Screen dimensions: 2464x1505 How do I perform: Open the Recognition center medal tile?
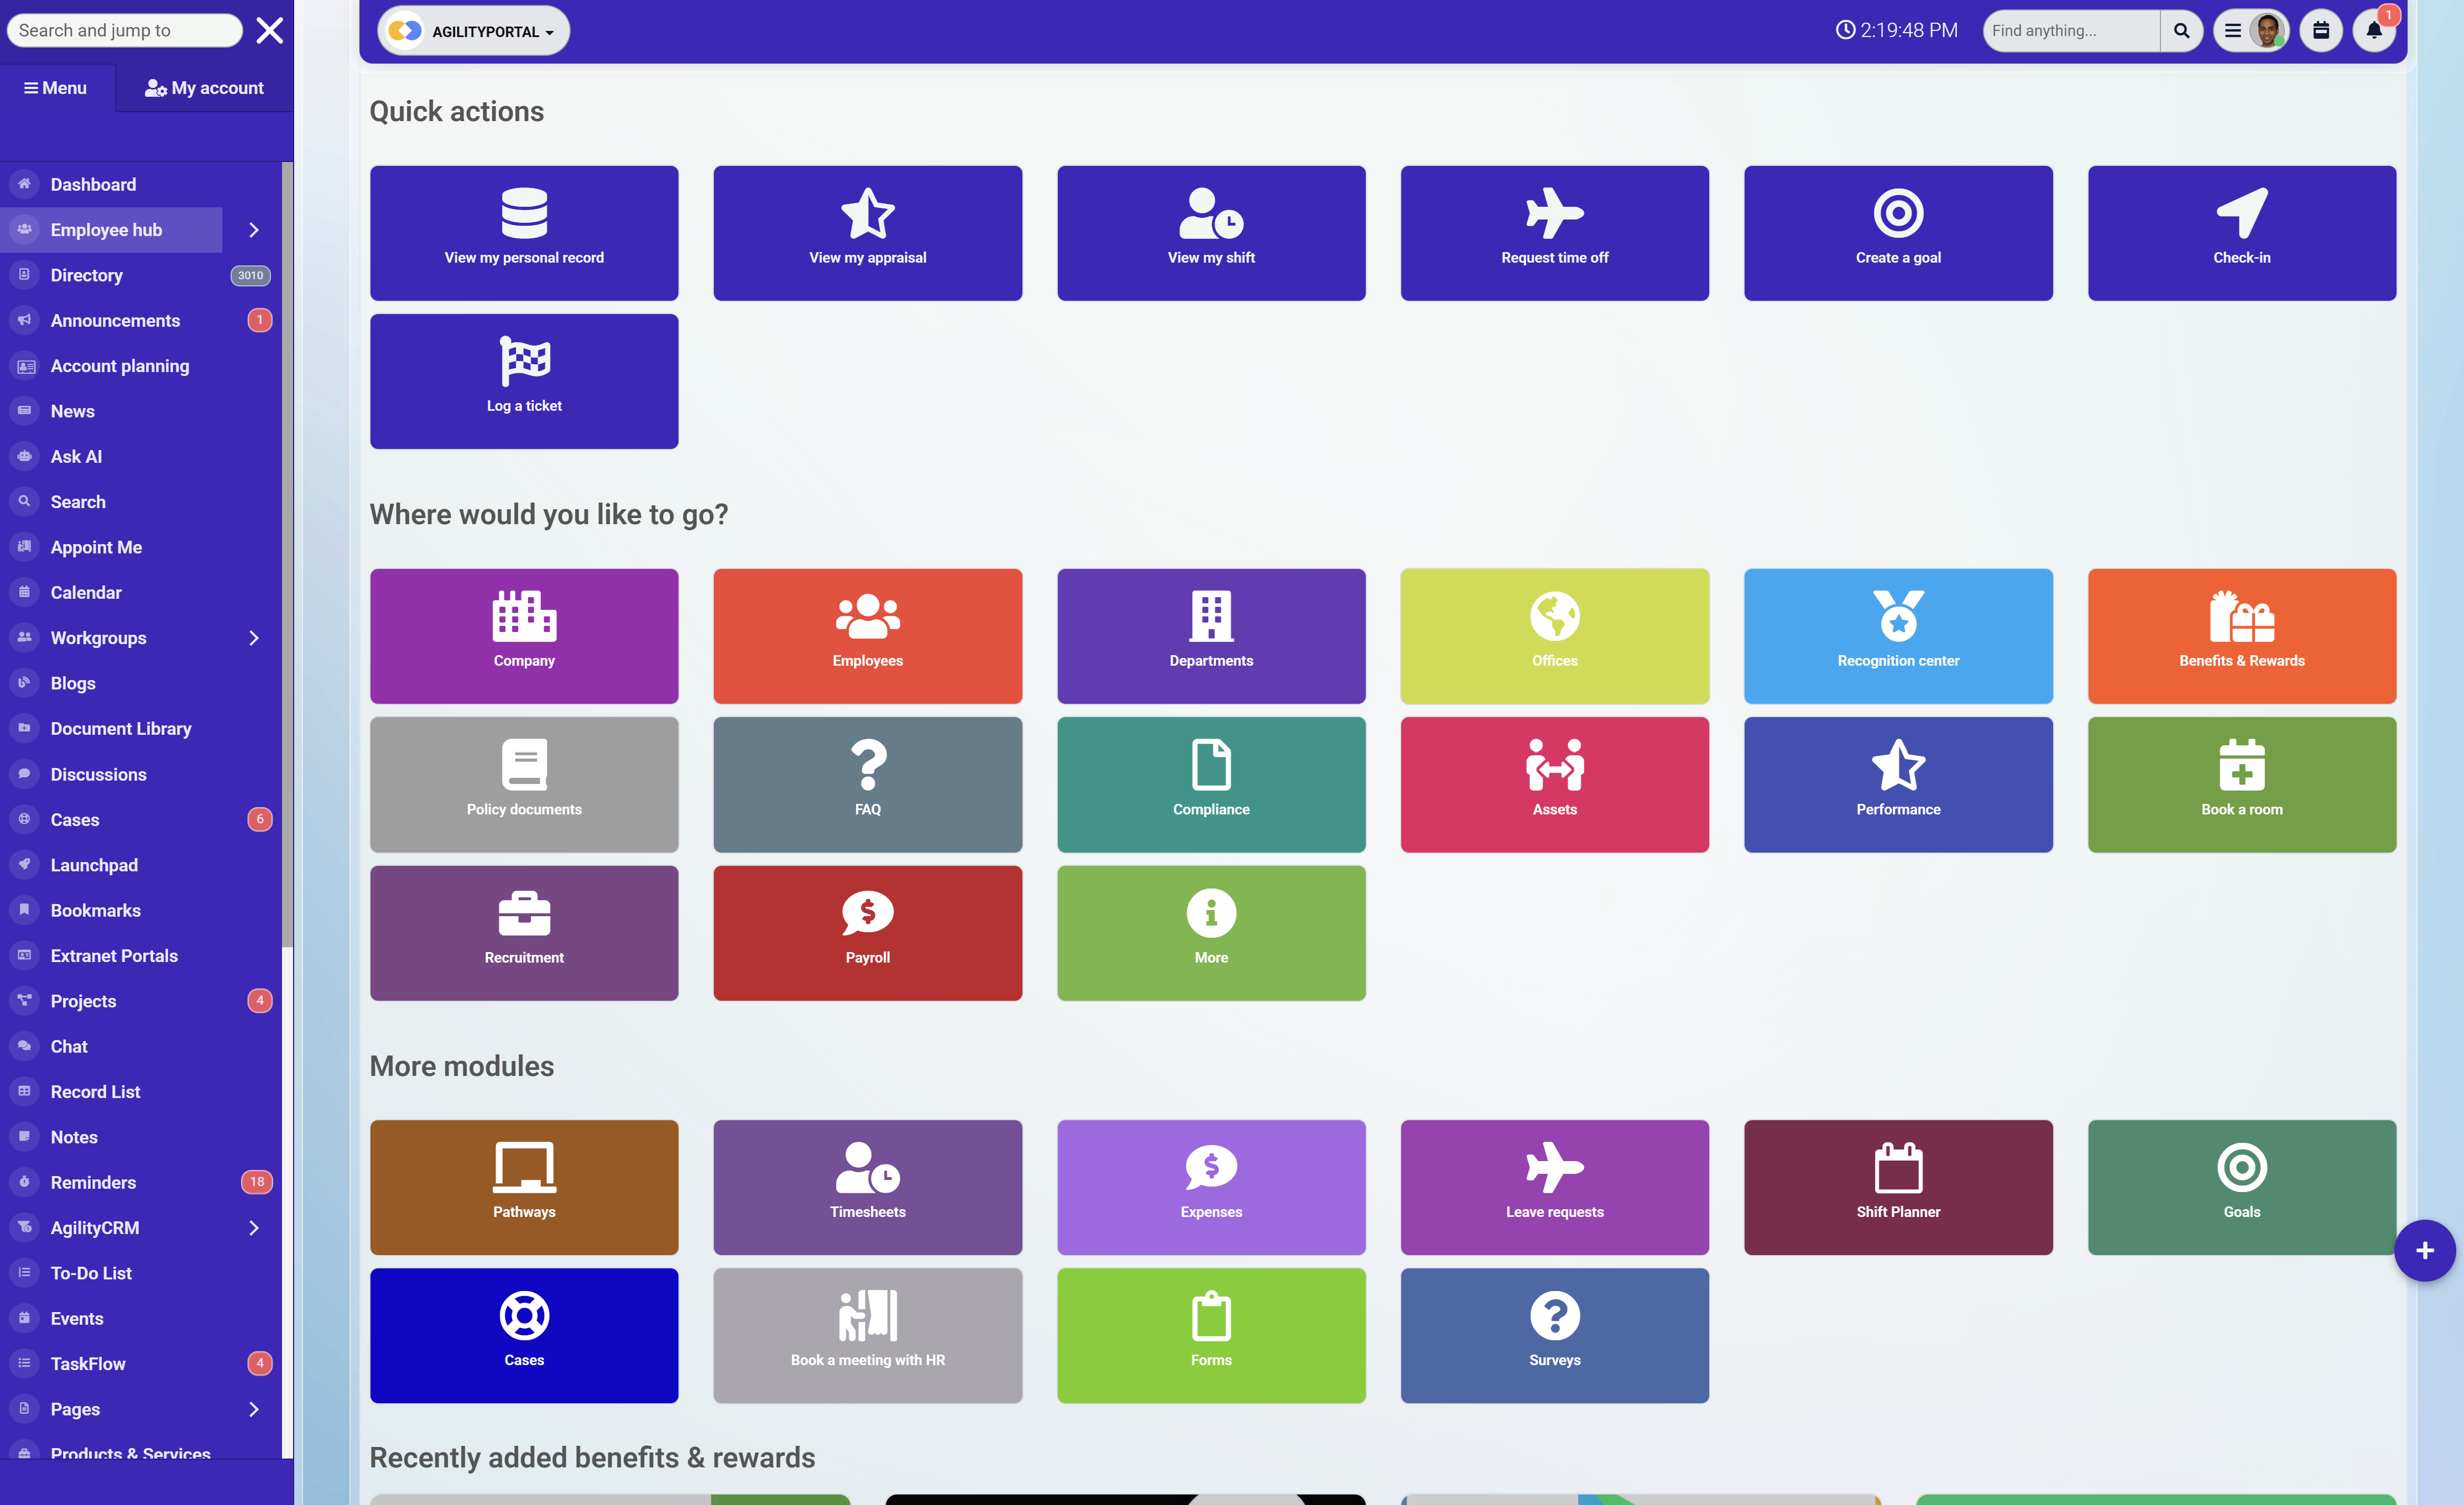click(1897, 636)
